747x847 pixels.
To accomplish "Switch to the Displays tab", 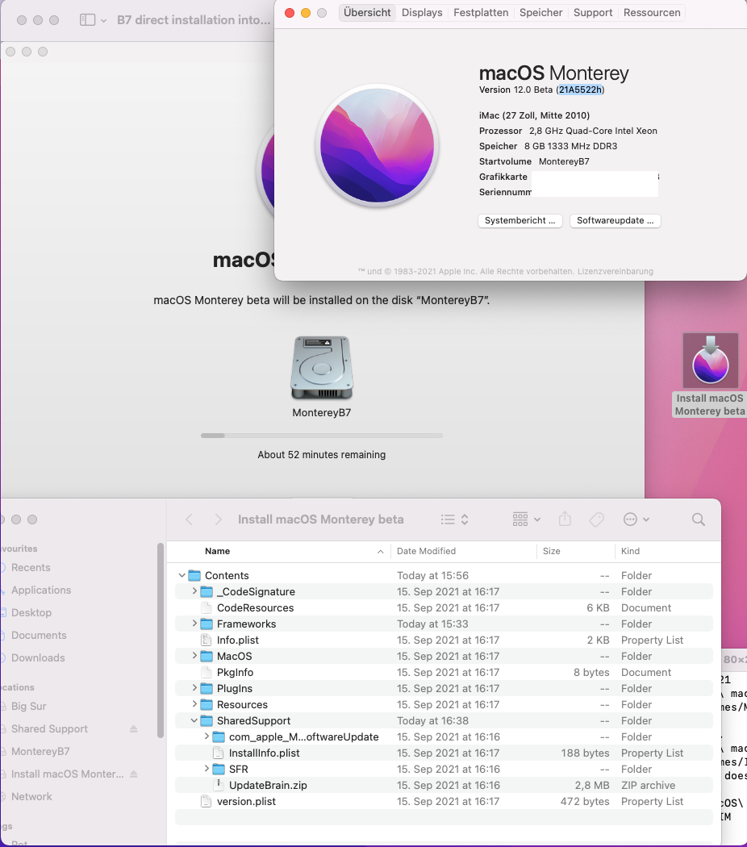I will 422,12.
